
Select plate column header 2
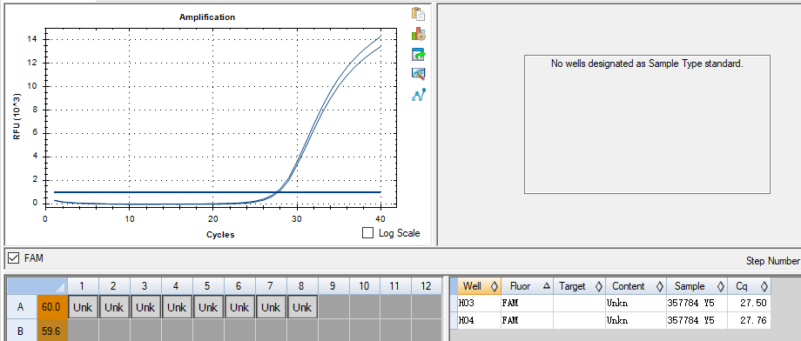[114, 286]
